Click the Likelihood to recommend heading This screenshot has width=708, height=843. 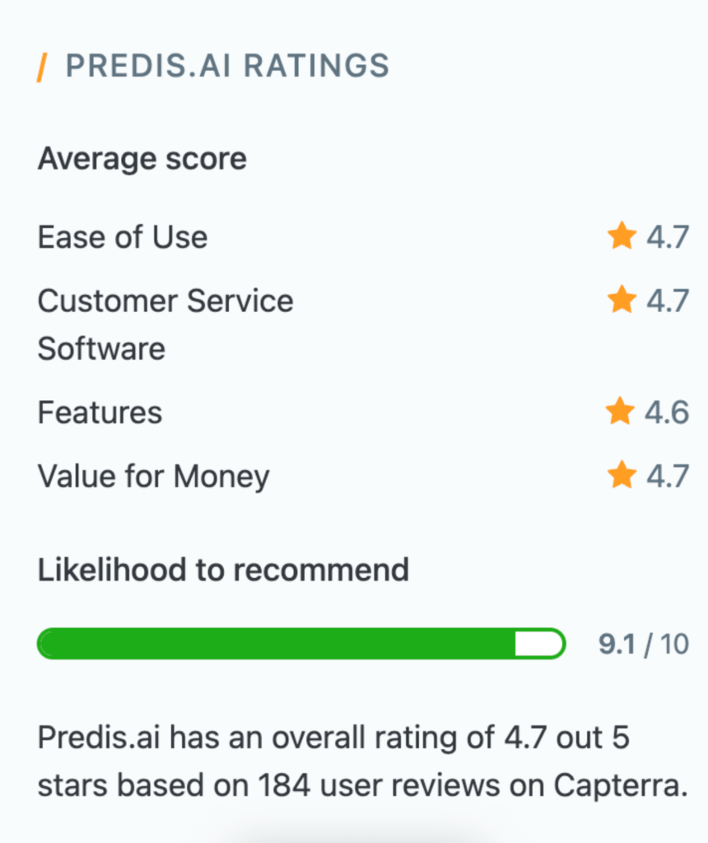[223, 570]
